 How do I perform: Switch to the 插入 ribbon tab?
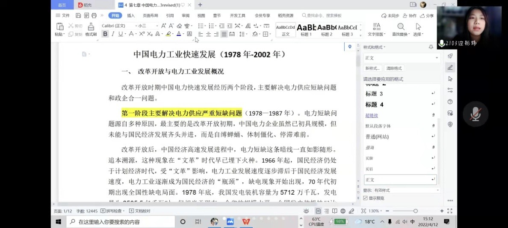pyautogui.click(x=131, y=16)
